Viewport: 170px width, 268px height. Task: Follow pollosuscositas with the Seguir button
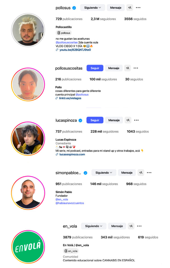95,68
